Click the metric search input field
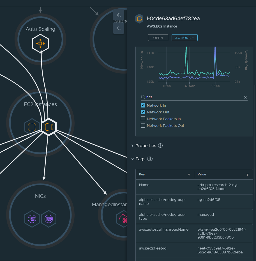 tap(193, 97)
